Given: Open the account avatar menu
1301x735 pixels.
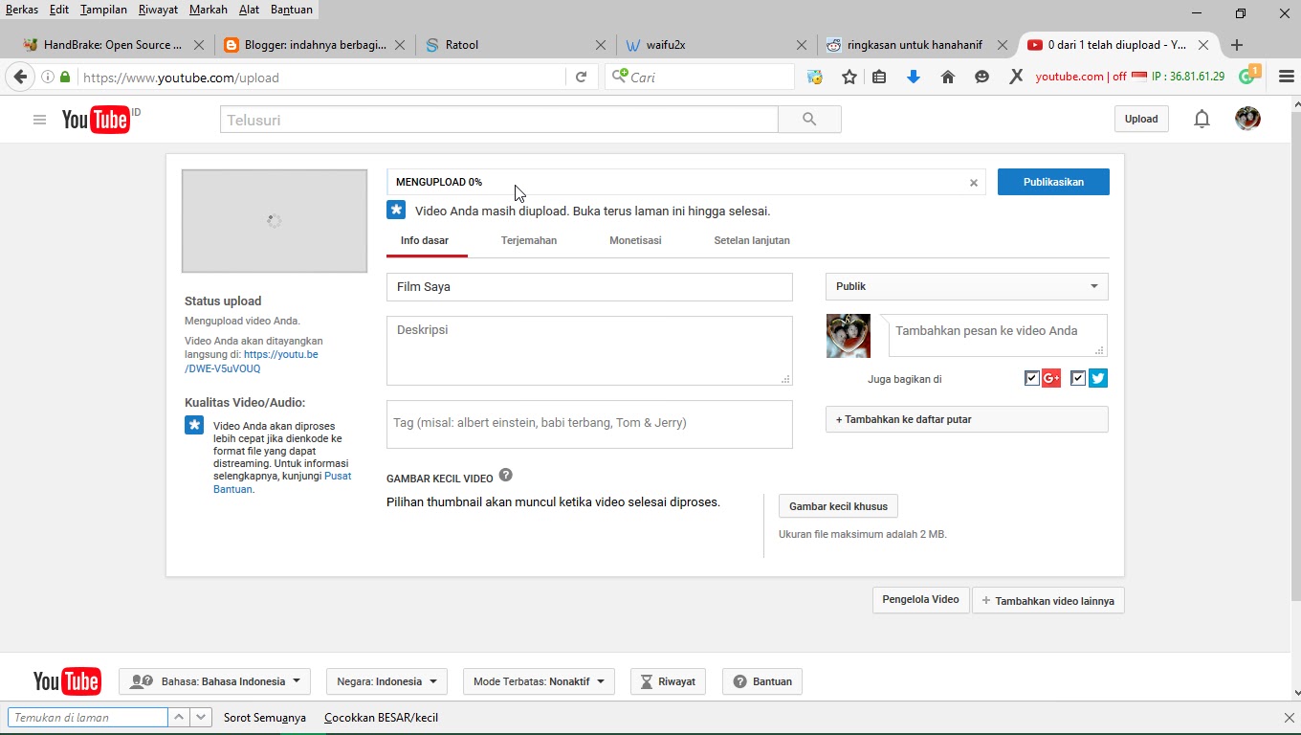Looking at the screenshot, I should (1247, 119).
